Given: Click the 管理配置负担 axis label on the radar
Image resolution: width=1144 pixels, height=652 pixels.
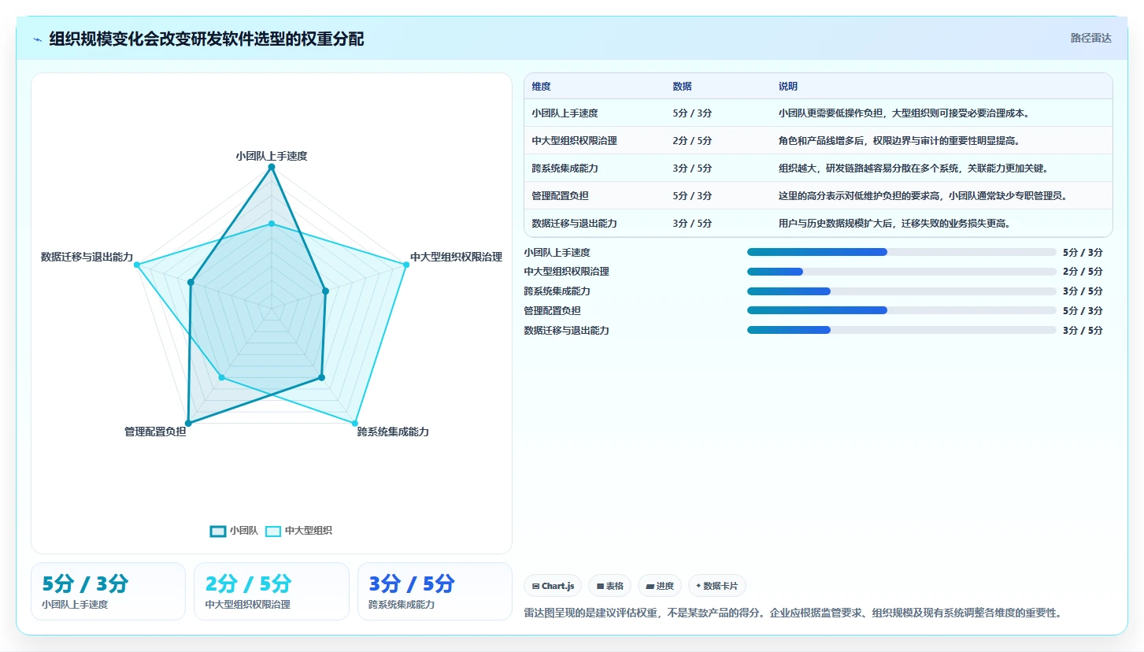Looking at the screenshot, I should pyautogui.click(x=155, y=432).
